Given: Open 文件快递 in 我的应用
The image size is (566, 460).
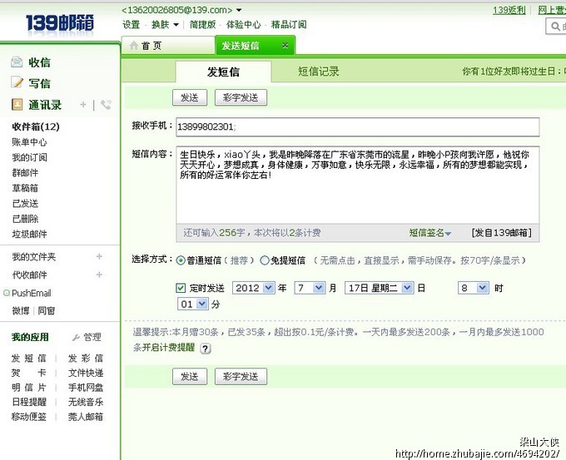Looking at the screenshot, I should (x=86, y=373).
